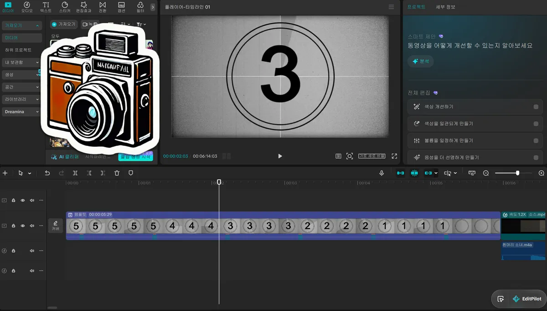The width and height of the screenshot is (547, 311).
Task: Click the plus icon in timeline toolbar
Action: click(x=5, y=173)
